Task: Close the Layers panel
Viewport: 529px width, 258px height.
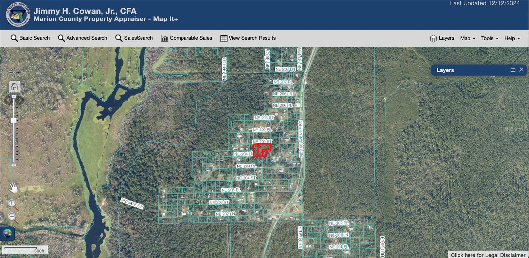Action: pos(521,70)
